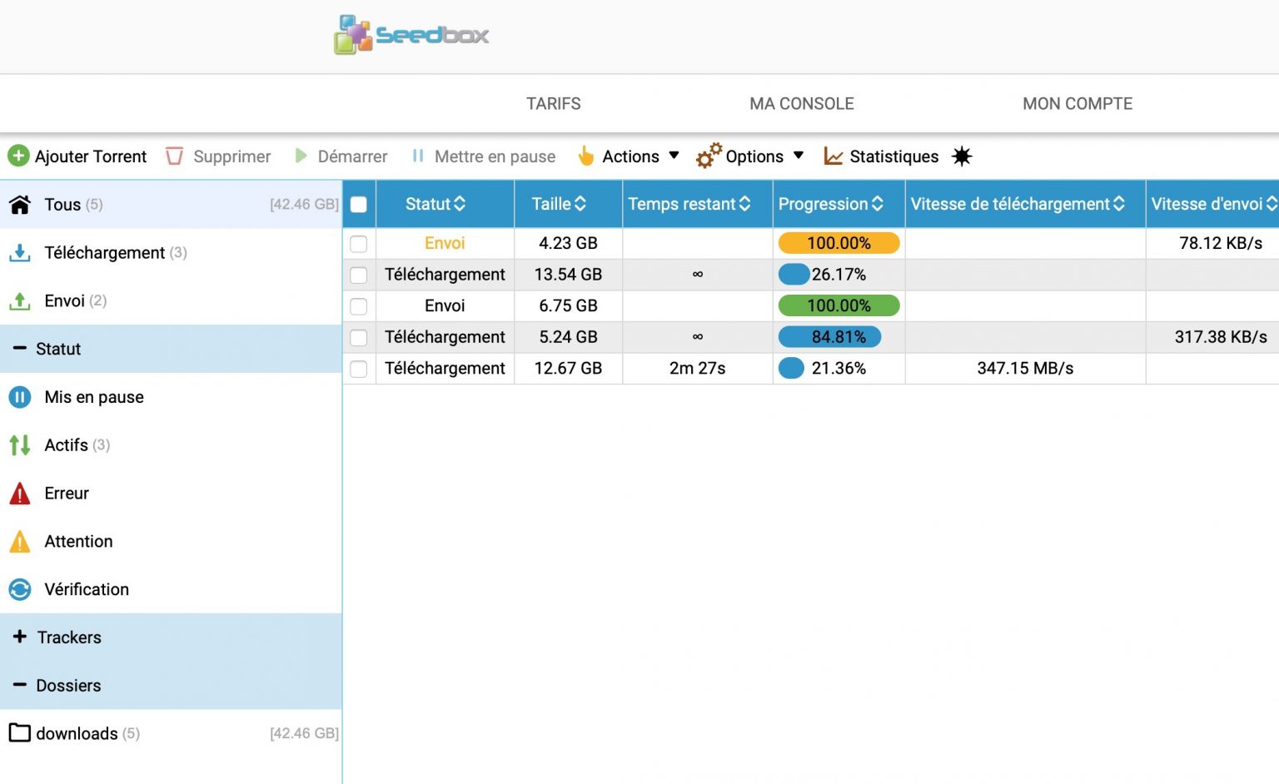
Task: Click the sun icon next to Statistiques
Action: pos(962,156)
